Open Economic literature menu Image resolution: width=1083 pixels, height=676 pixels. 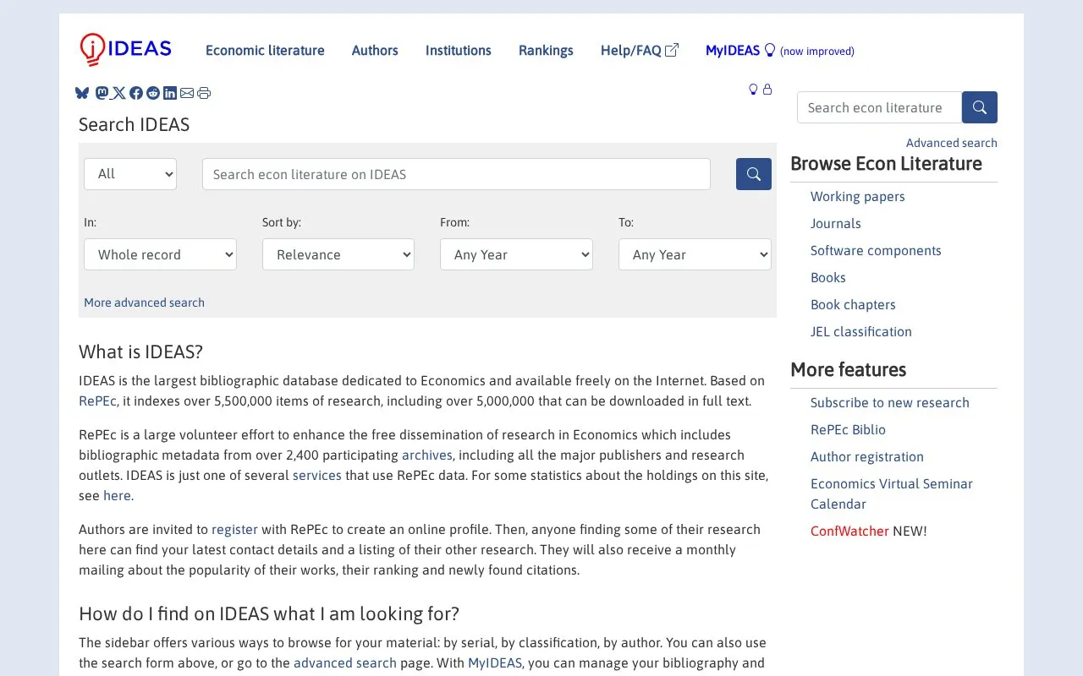coord(265,51)
